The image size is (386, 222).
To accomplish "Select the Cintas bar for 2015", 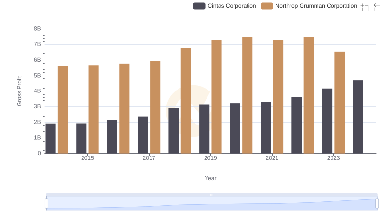I will (x=82, y=138).
